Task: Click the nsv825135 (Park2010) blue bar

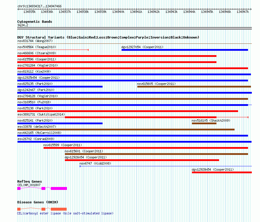Action: pyautogui.click(x=60, y=87)
